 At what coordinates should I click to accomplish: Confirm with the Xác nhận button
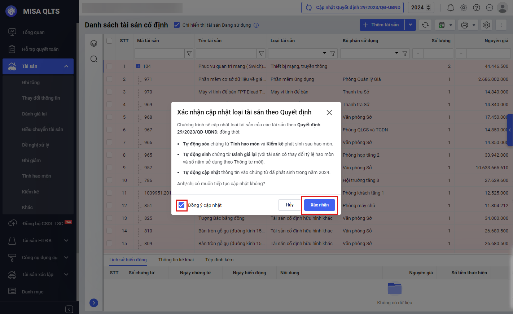tap(320, 205)
